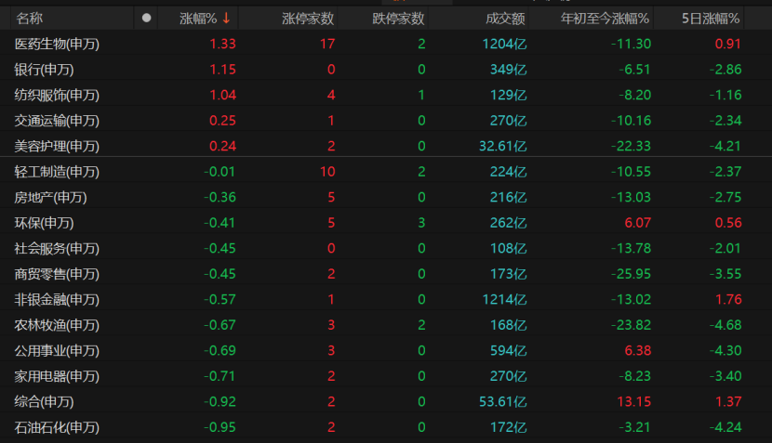Click year-to-date value 6.07 for 环保
This screenshot has width=772, height=443.
tap(637, 223)
